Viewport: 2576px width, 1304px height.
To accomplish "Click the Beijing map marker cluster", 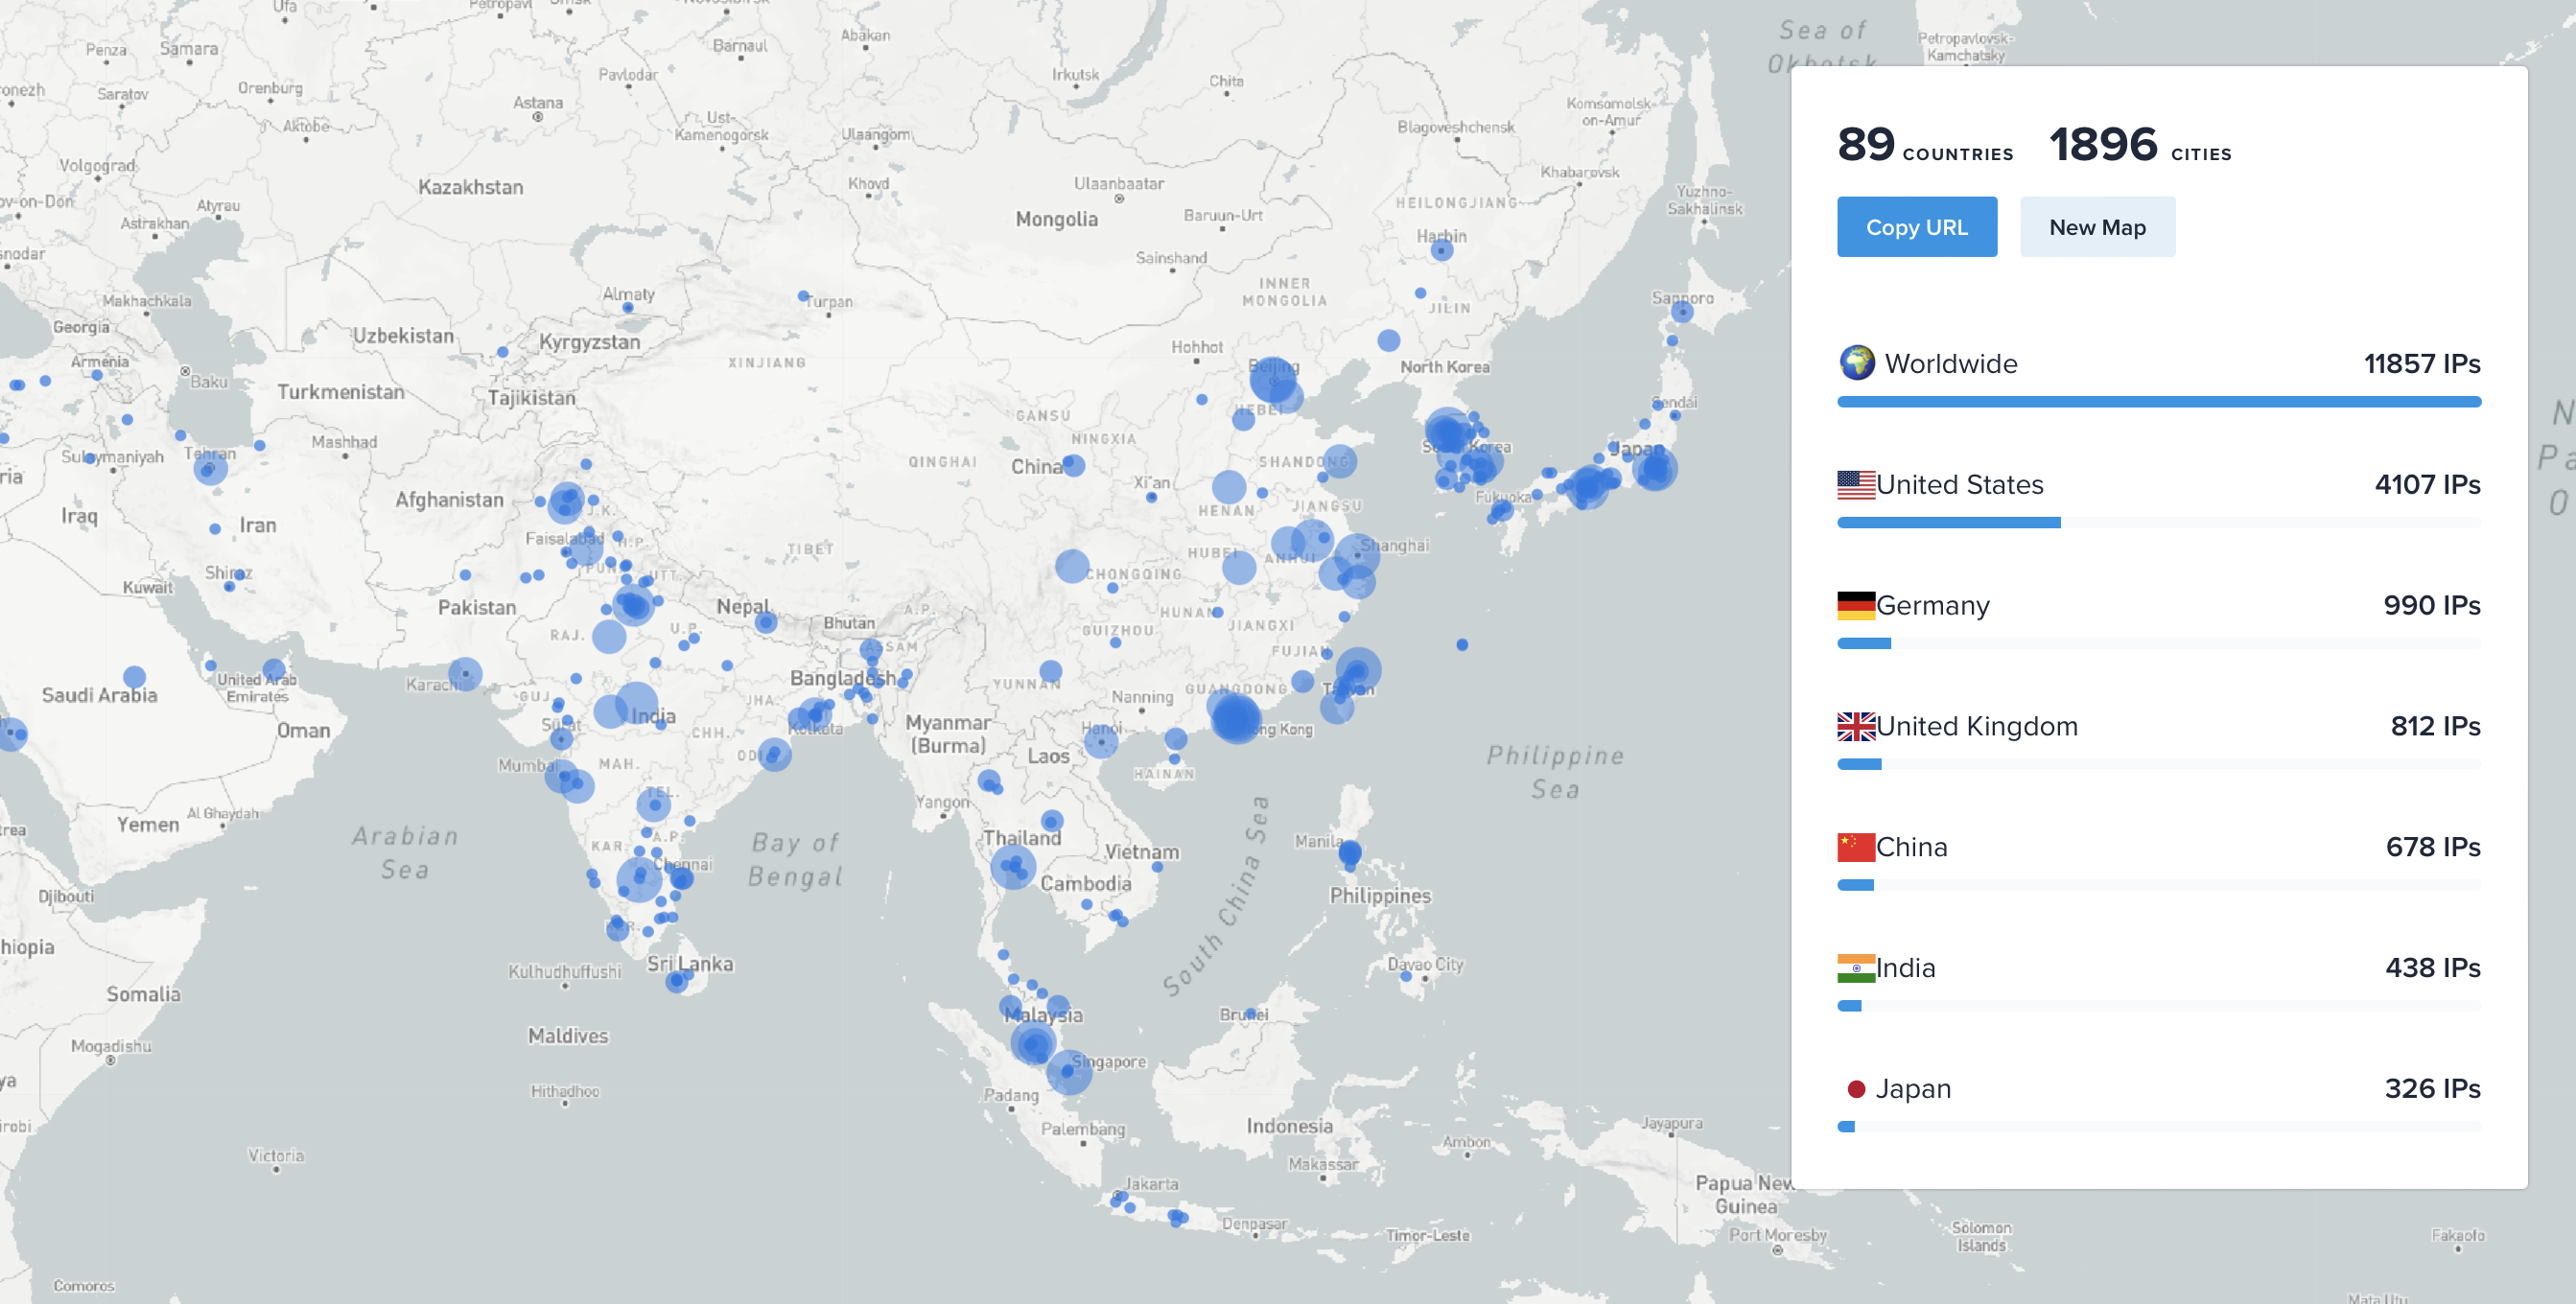I will 1273,380.
